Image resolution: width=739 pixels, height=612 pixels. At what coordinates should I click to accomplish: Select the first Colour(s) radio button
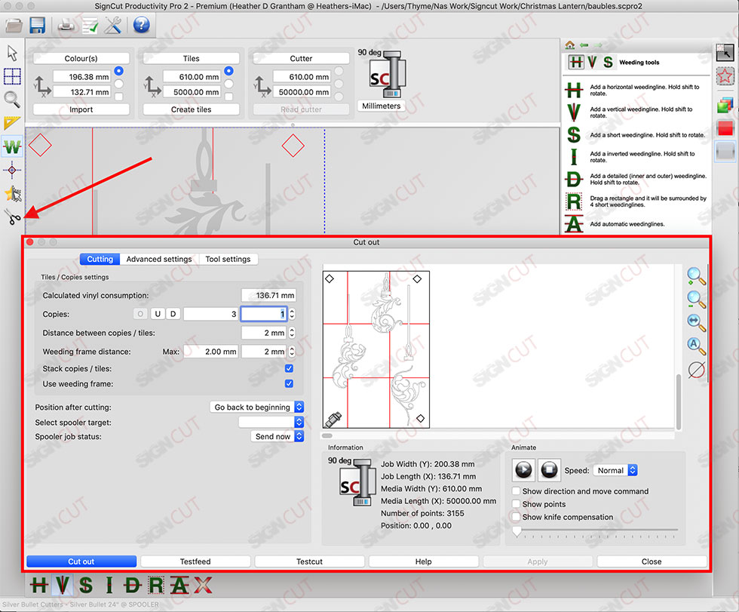119,71
